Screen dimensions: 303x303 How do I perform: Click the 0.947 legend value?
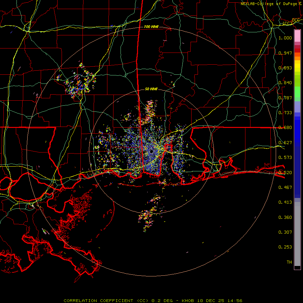(x=285, y=53)
